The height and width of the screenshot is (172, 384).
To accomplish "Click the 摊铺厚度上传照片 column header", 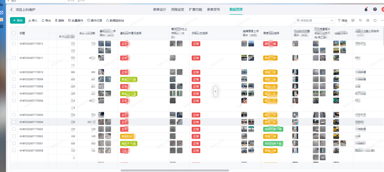I will (x=251, y=33).
